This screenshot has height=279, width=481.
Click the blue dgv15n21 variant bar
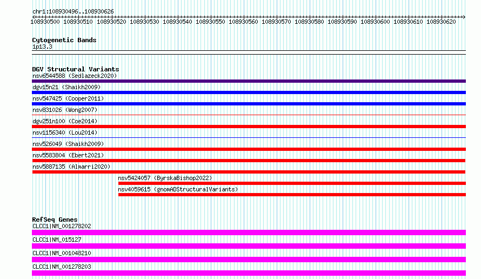click(x=249, y=92)
